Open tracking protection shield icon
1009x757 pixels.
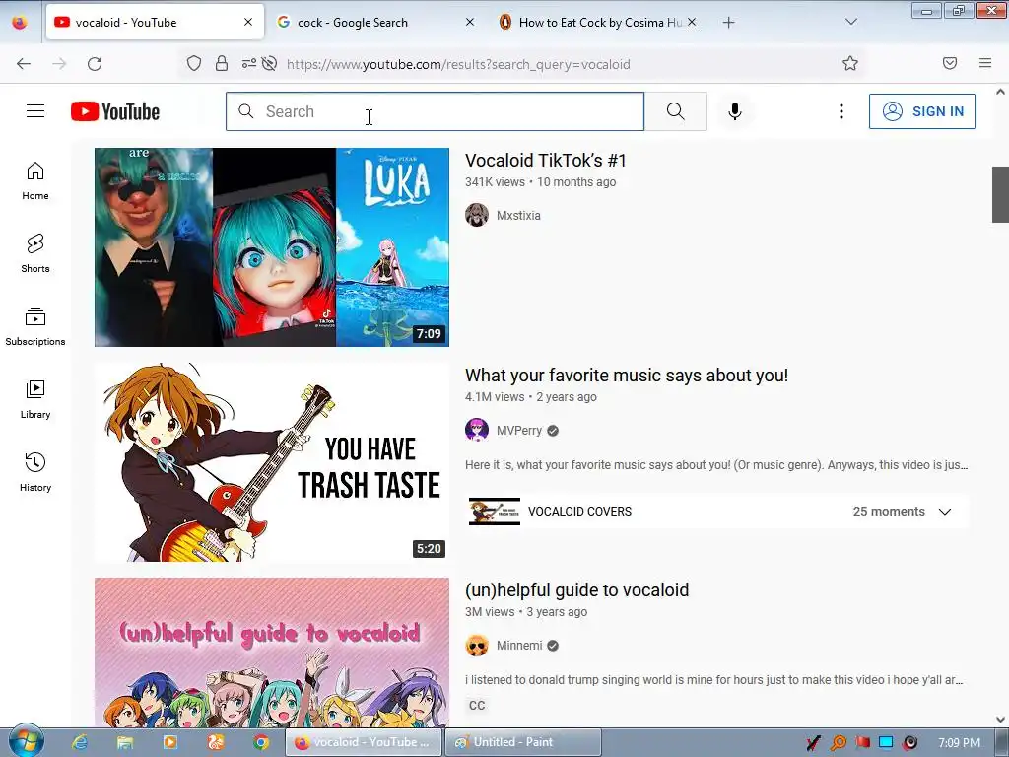click(194, 63)
